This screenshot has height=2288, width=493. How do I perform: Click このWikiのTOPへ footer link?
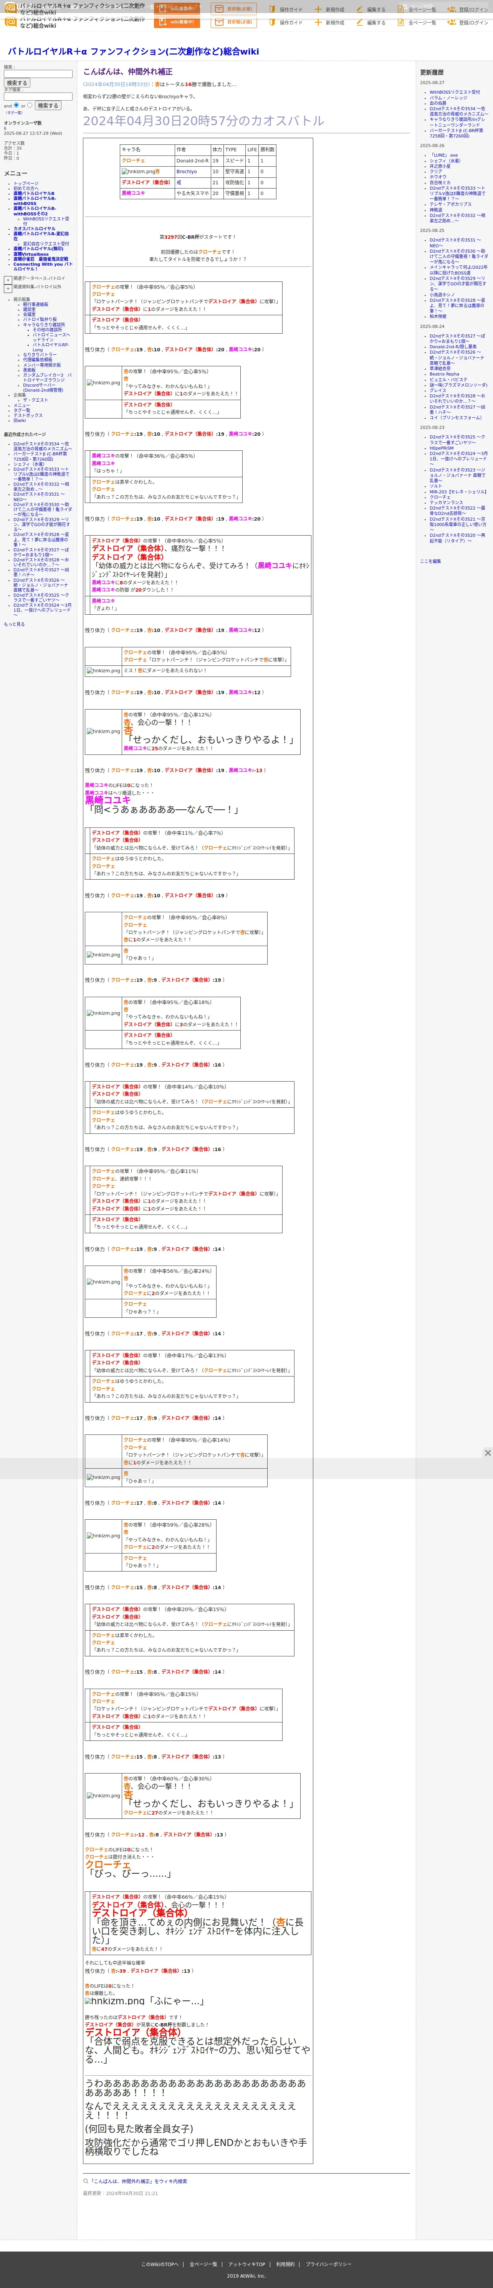160,2264
